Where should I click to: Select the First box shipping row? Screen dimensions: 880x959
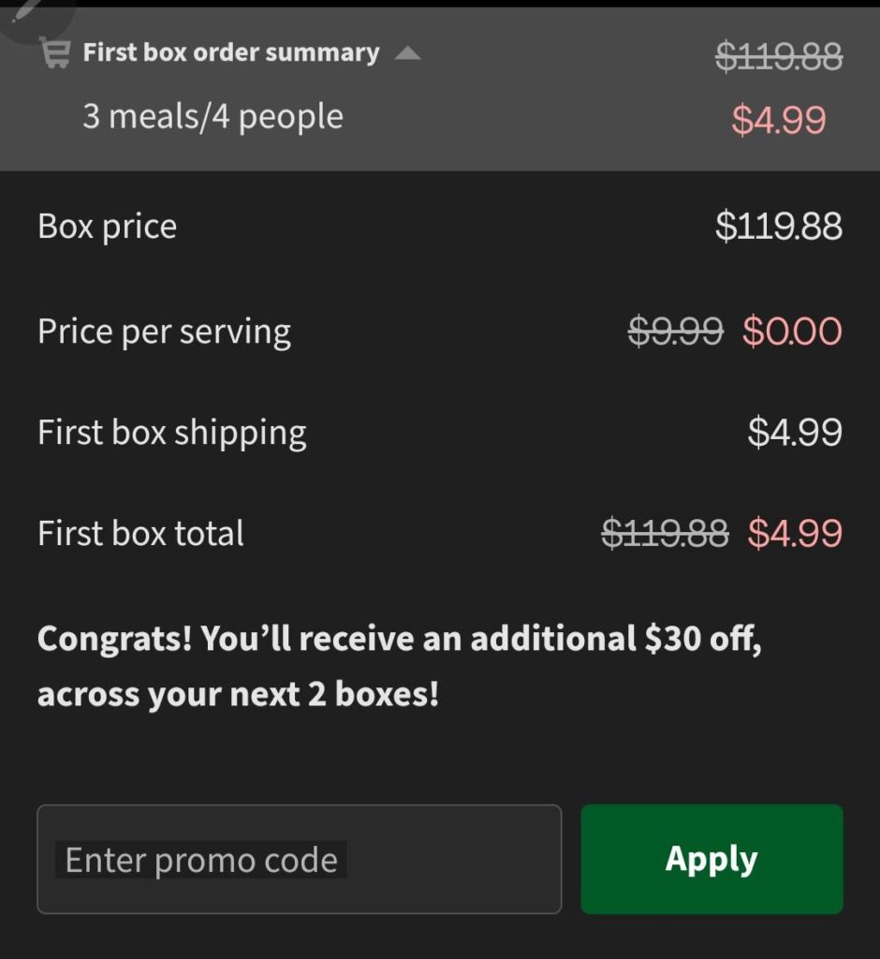click(x=171, y=432)
